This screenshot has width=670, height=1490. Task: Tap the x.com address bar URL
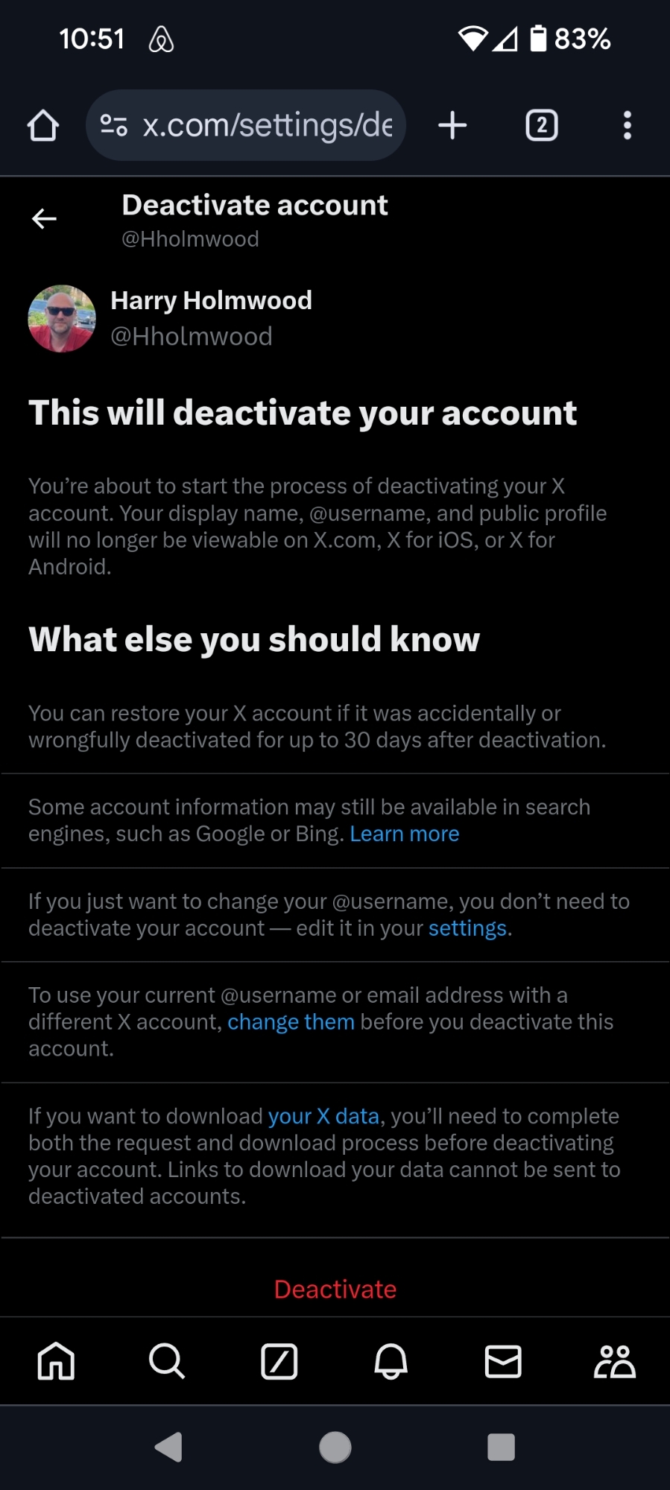click(267, 125)
